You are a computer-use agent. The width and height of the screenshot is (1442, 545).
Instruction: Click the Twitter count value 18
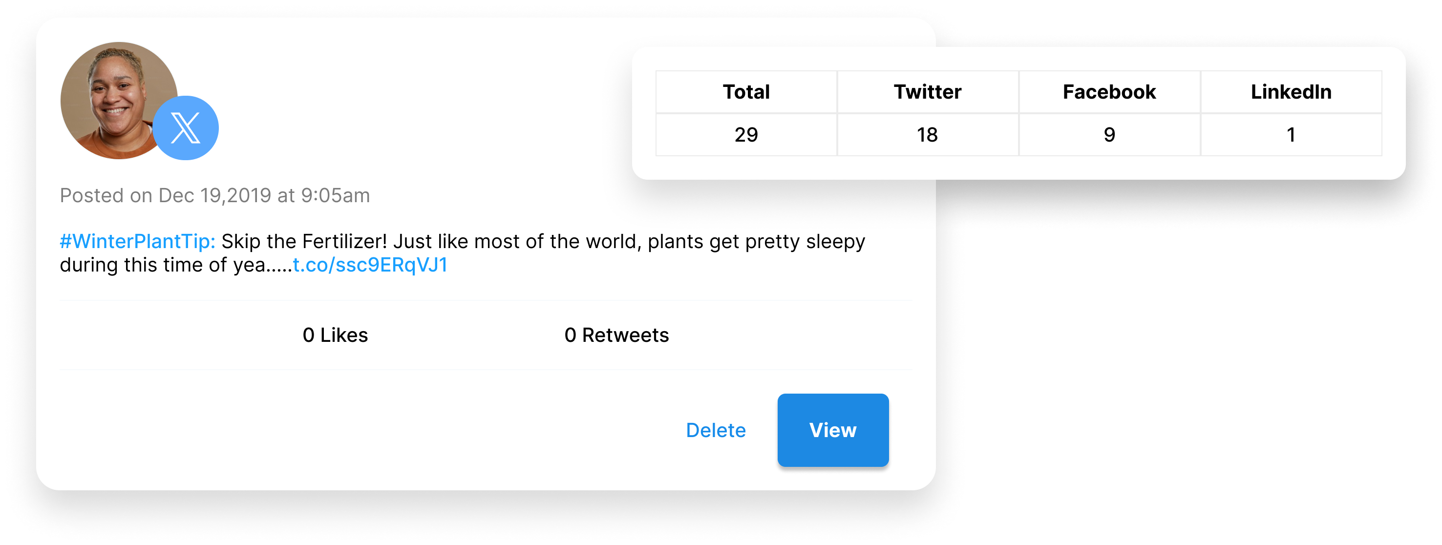click(928, 135)
